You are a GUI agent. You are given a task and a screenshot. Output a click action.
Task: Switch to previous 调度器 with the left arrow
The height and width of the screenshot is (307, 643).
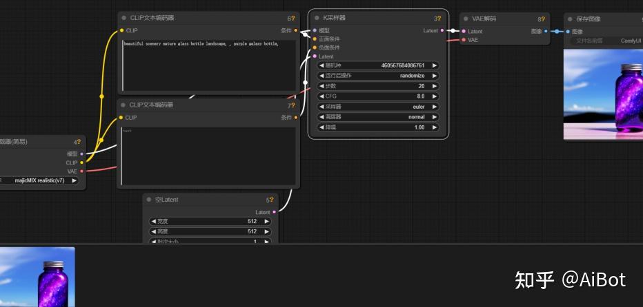pyautogui.click(x=322, y=116)
